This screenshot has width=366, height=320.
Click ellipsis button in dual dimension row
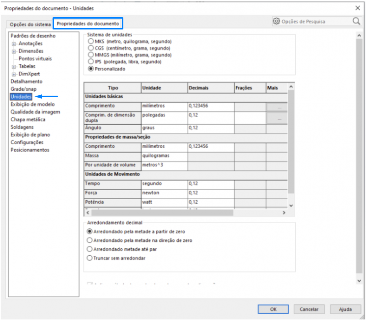pos(279,118)
